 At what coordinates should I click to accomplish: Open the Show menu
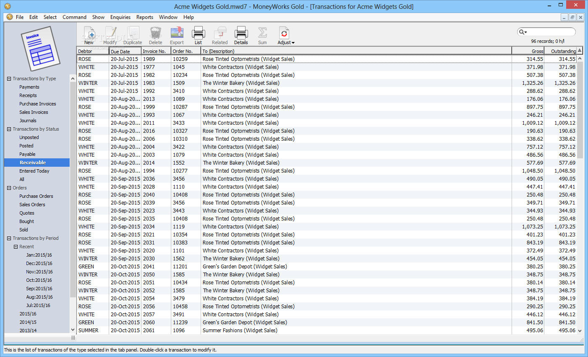(x=98, y=17)
